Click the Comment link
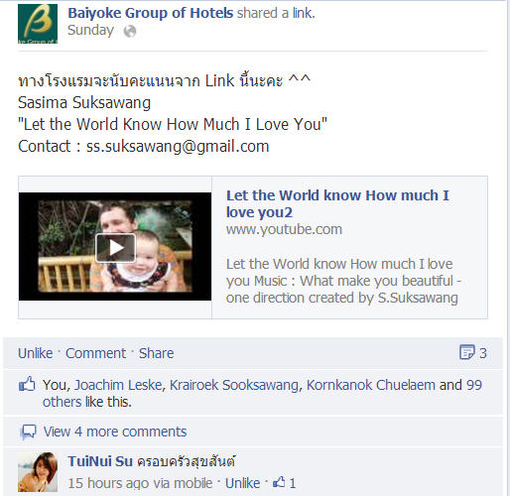The height and width of the screenshot is (496, 510). [95, 353]
